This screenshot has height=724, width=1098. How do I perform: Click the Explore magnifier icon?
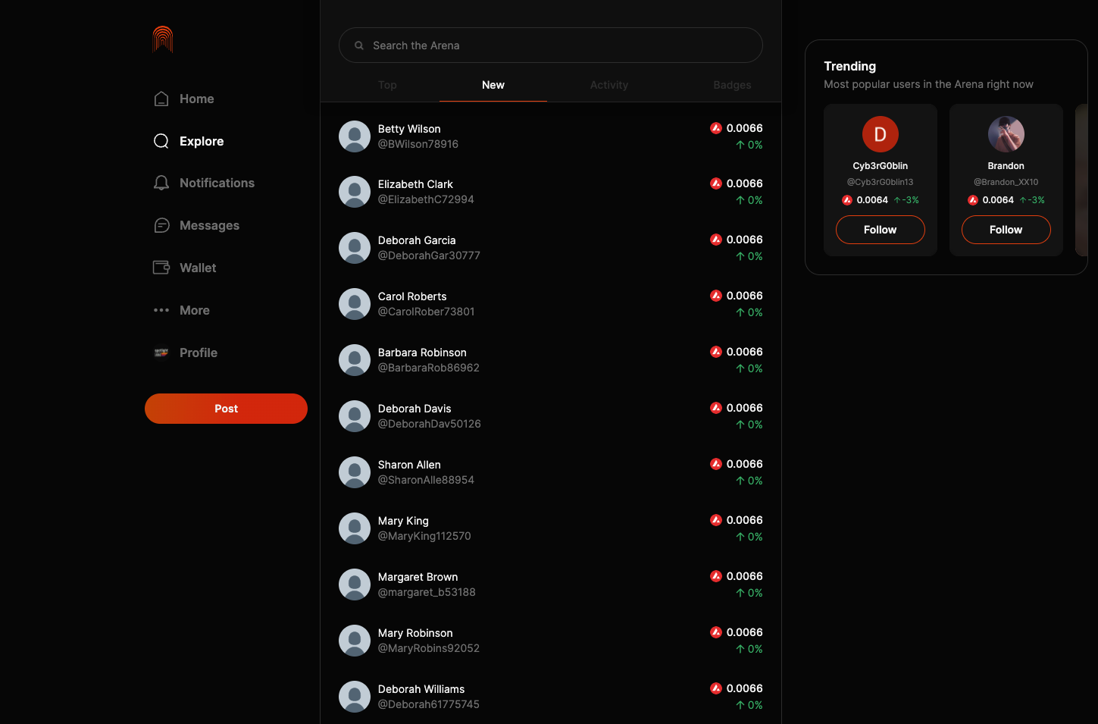pyautogui.click(x=161, y=141)
